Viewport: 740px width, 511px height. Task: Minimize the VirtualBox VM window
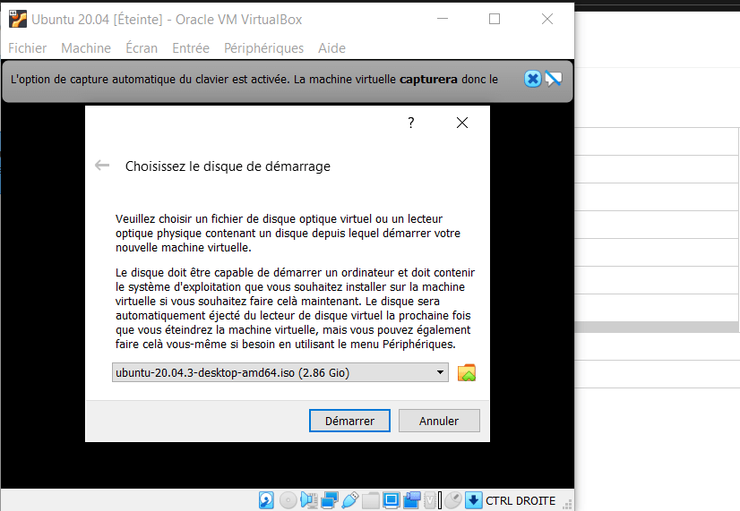pyautogui.click(x=443, y=19)
